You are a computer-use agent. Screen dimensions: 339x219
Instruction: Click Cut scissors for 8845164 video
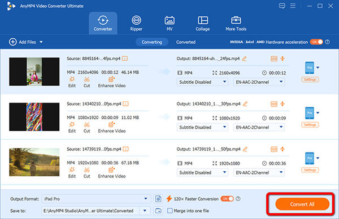86,82
